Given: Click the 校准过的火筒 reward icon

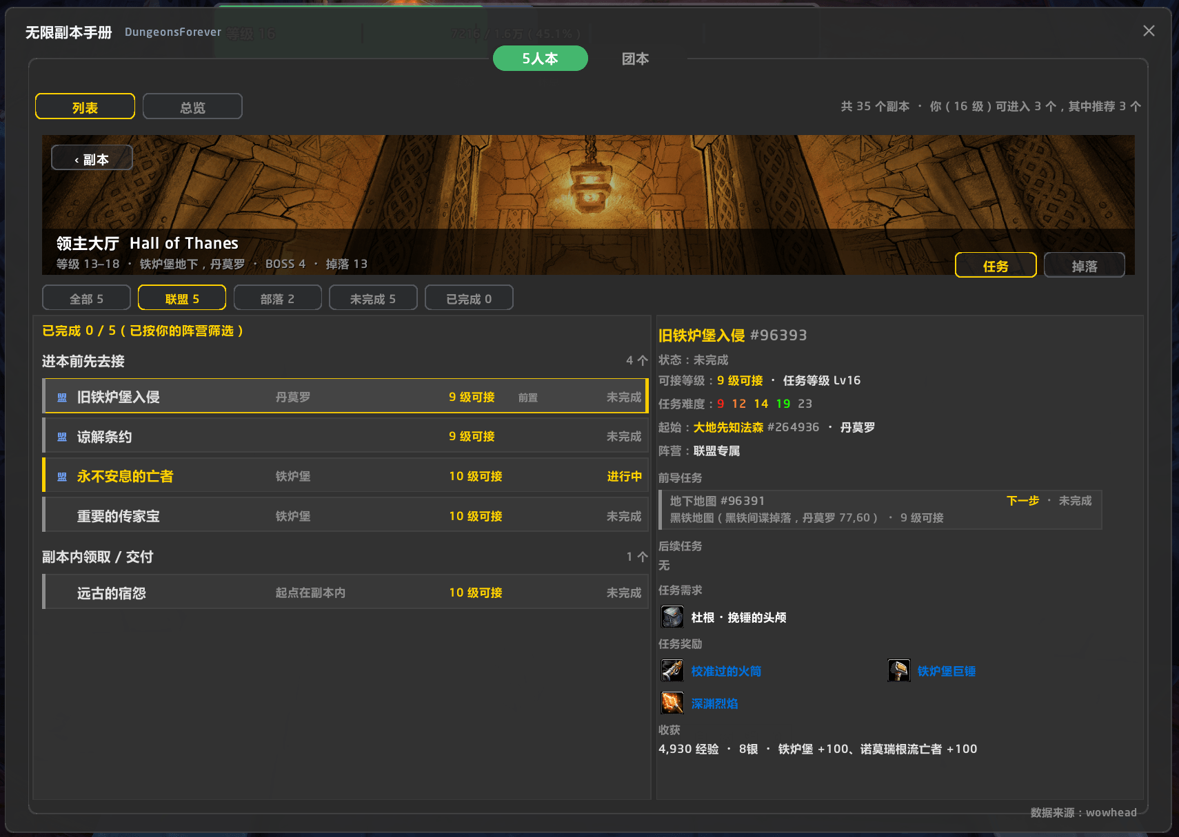Looking at the screenshot, I should tap(672, 670).
